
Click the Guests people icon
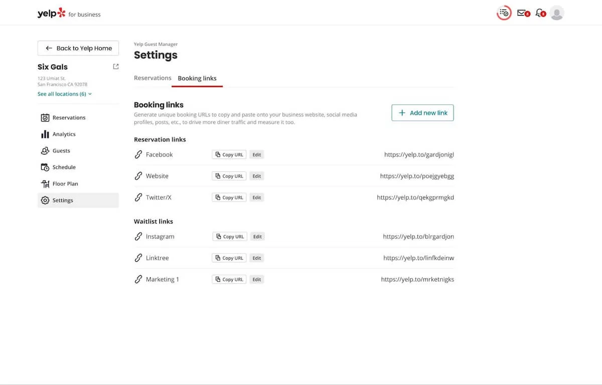pyautogui.click(x=45, y=151)
